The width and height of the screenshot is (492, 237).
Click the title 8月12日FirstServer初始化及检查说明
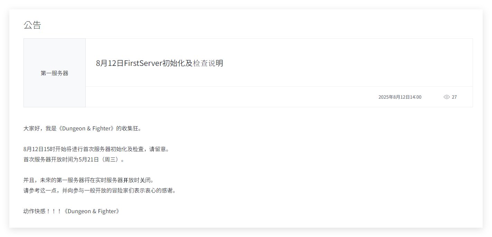pos(160,63)
